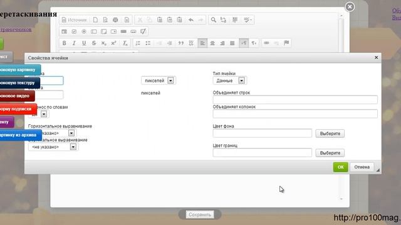Image resolution: width=401 pixels, height=225 pixels.
Task: Click the Paste from Word icon
Action: [180, 20]
